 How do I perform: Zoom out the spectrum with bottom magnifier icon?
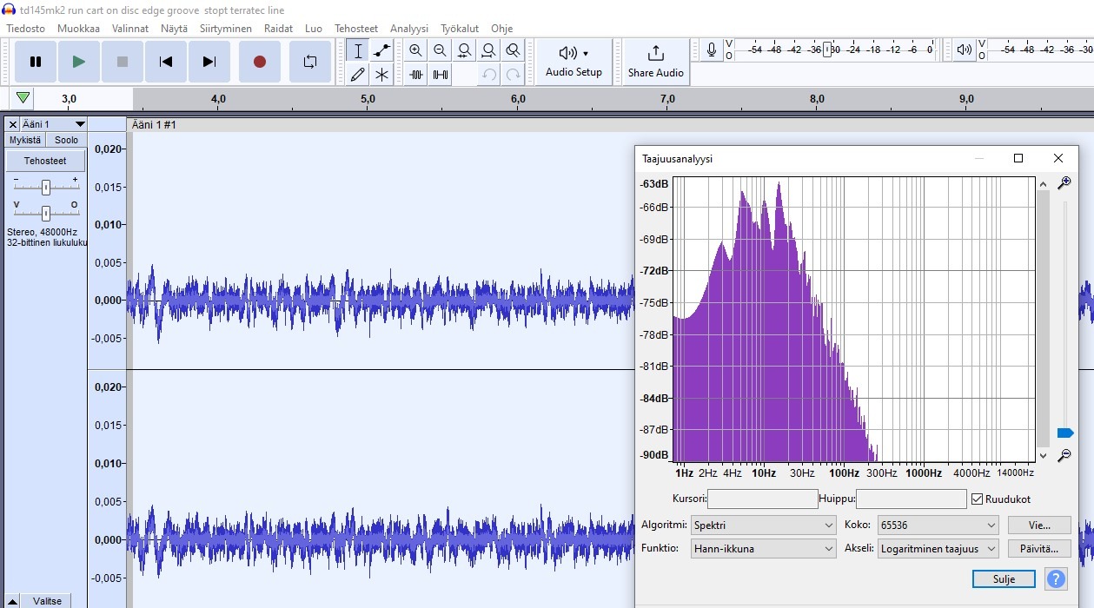coord(1064,456)
